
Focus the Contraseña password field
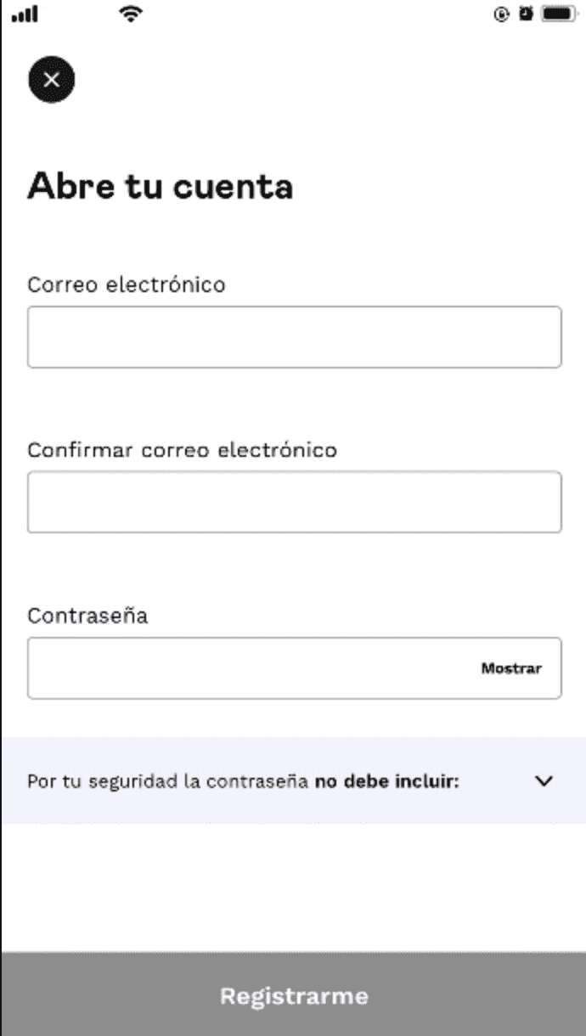coord(246,668)
